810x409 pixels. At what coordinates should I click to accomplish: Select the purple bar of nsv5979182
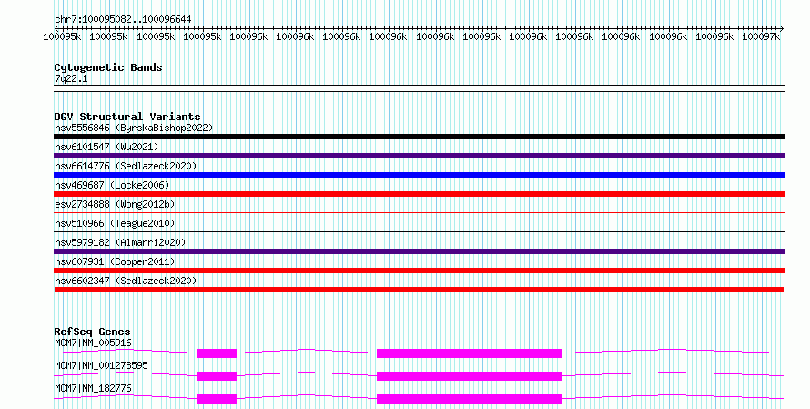tap(419, 251)
